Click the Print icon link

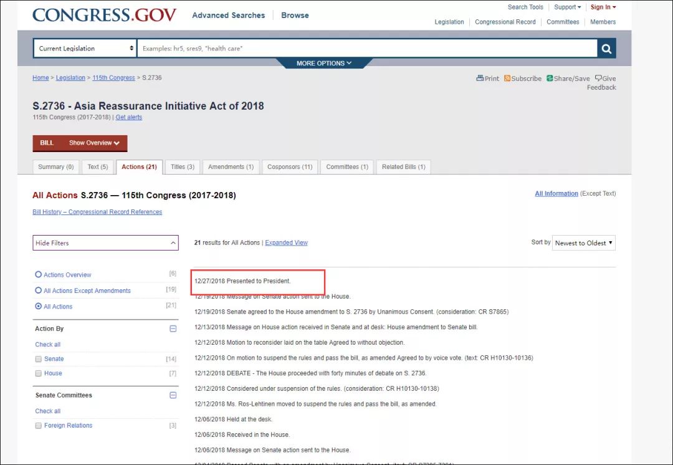[x=487, y=79]
